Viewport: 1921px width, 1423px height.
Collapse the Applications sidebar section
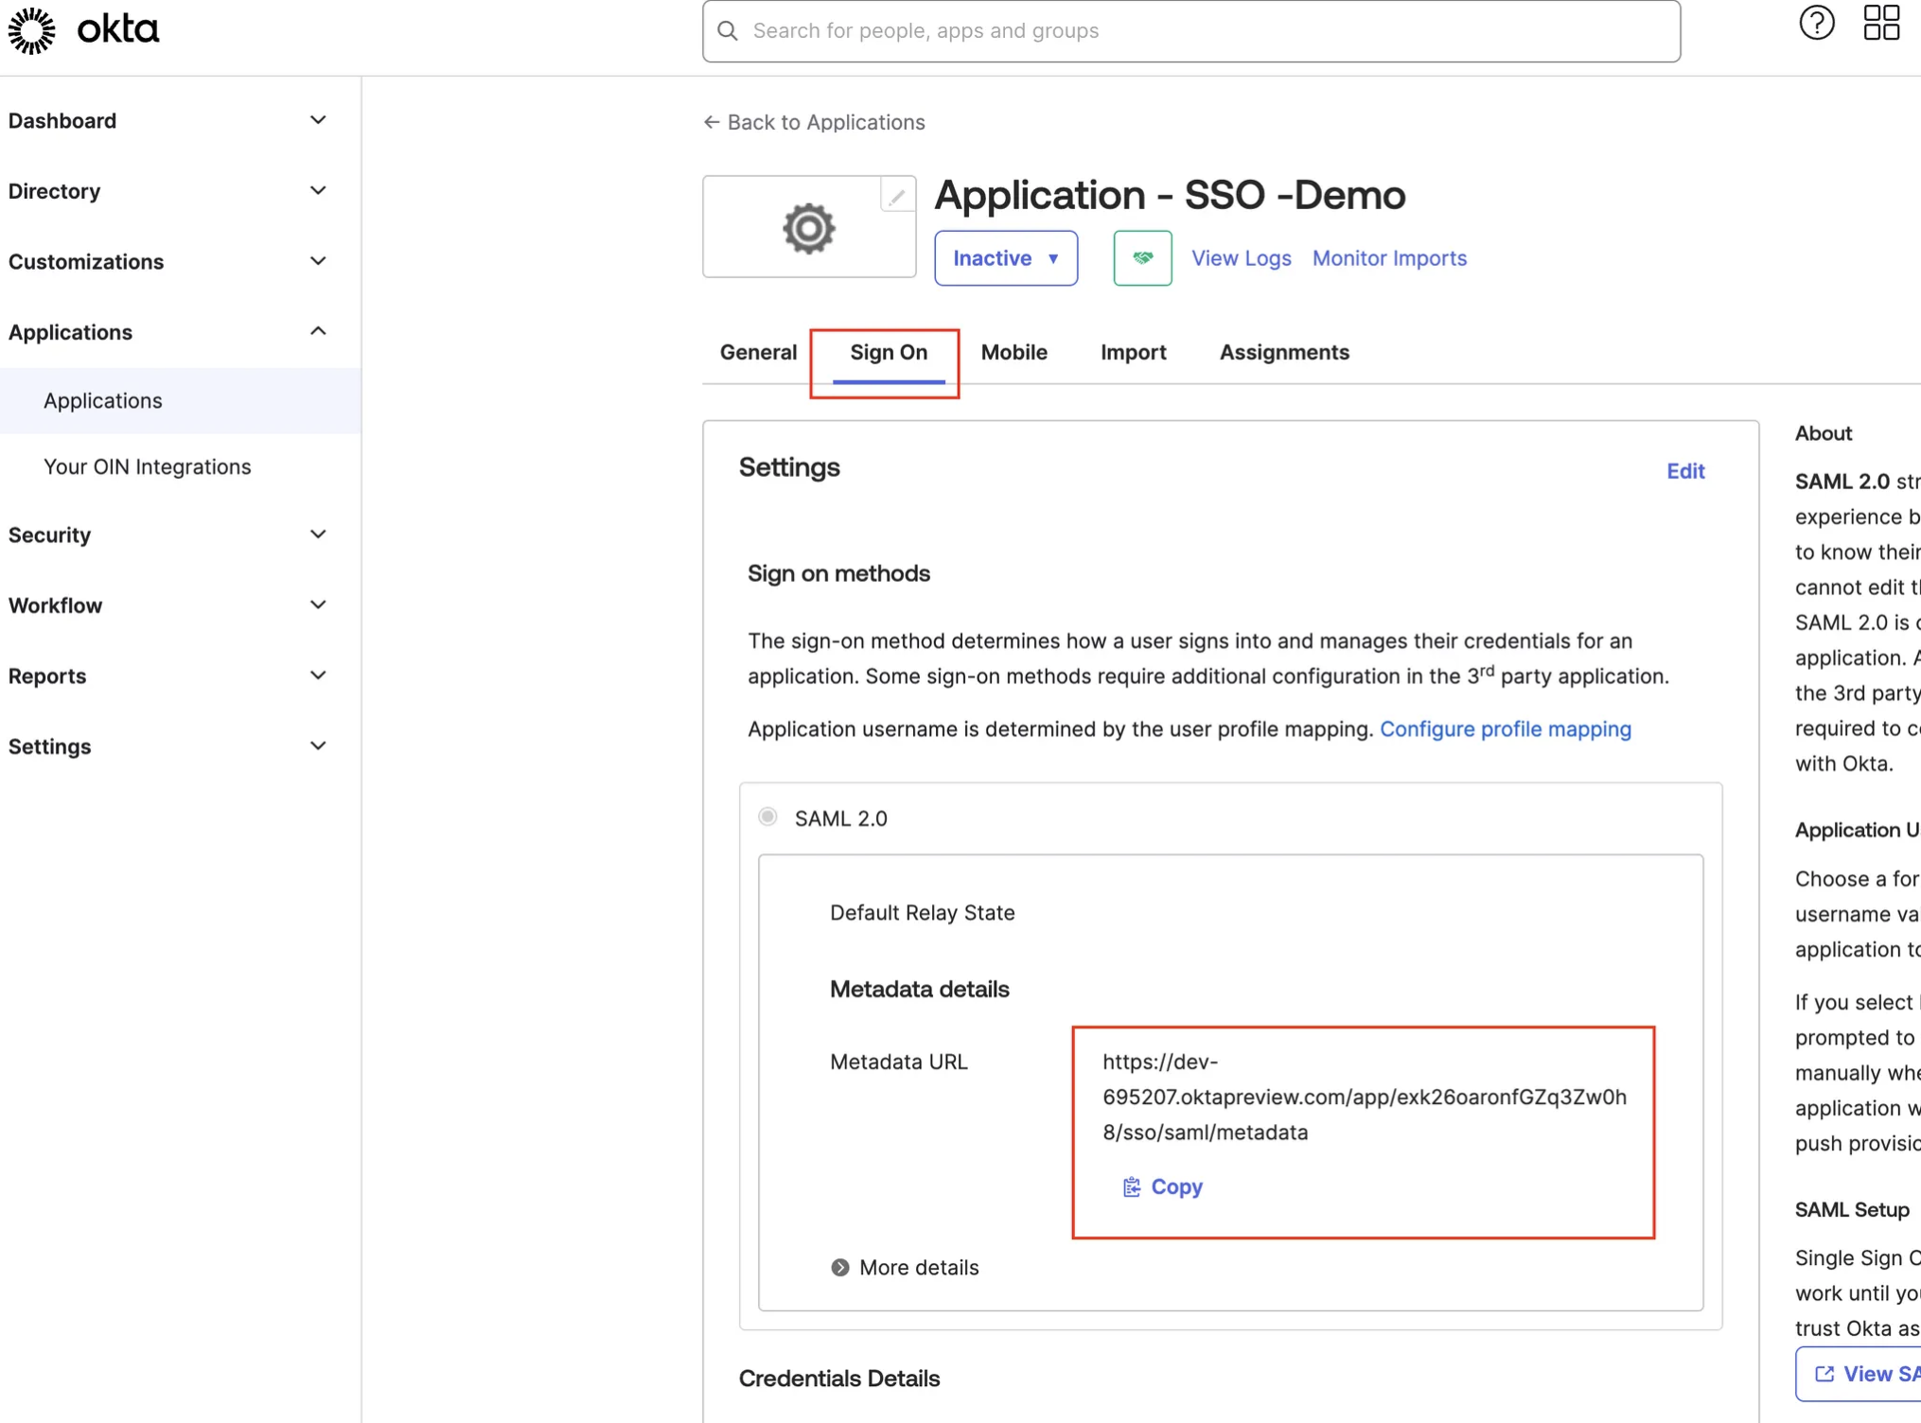click(x=318, y=331)
